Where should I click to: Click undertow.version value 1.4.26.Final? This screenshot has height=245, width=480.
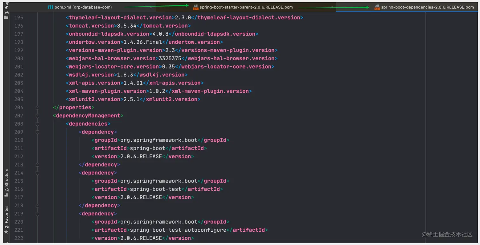143,42
